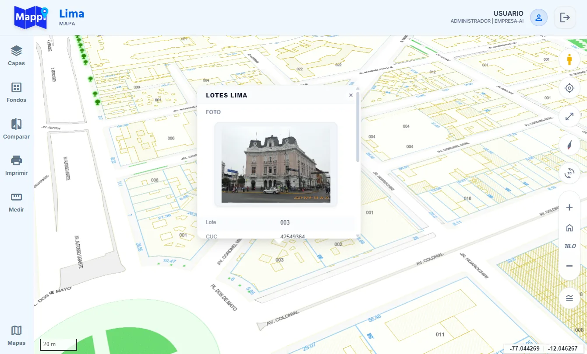Toggle fullscreen map view
Screen dimensions: 587x354
pos(569,117)
